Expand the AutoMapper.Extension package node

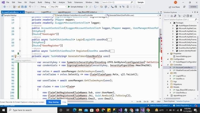pyautogui.click(x=173, y=26)
